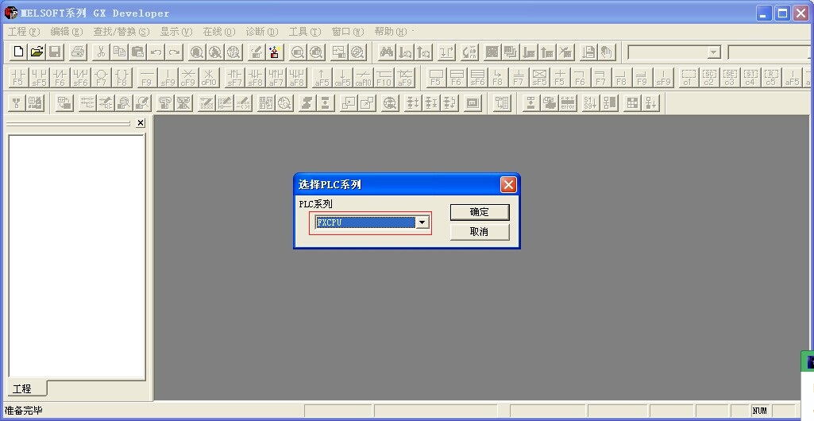Click the printer icon in toolbar
Screen dimensions: 814x421
tap(78, 52)
